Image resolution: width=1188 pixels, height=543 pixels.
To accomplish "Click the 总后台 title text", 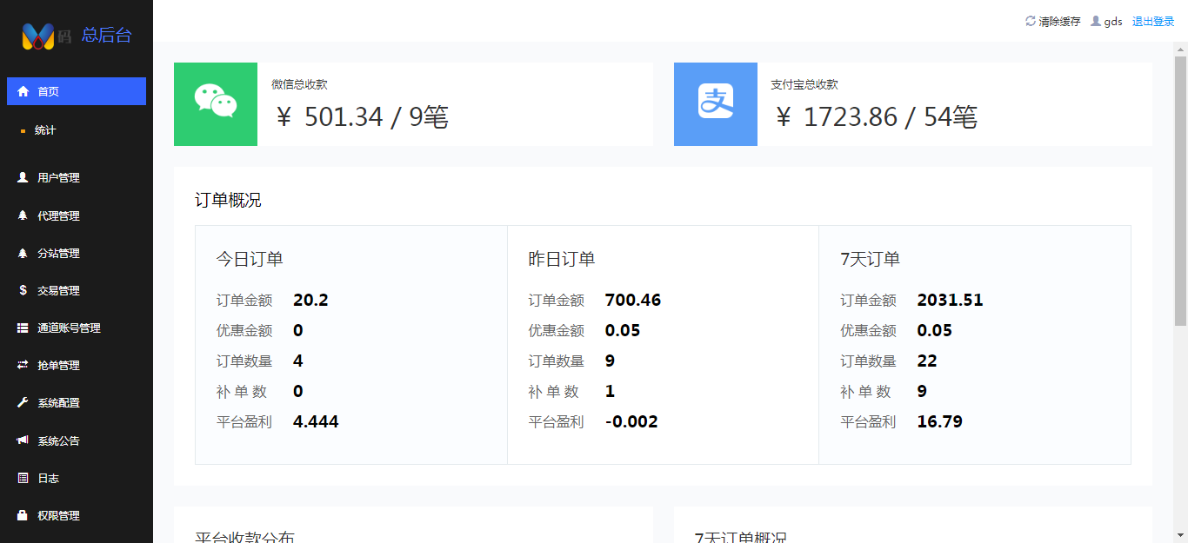I will (106, 35).
